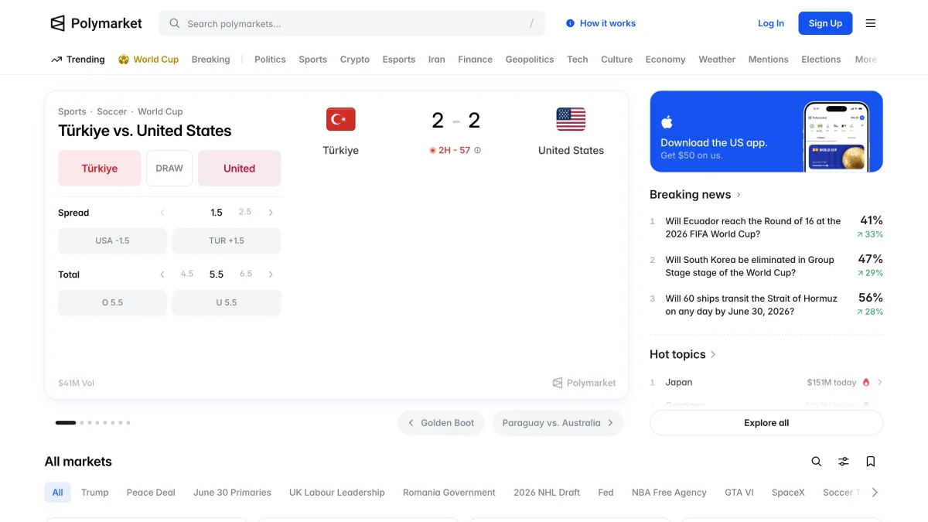Open the Weather tab
Image resolution: width=928 pixels, height=522 pixels.
pyautogui.click(x=717, y=60)
